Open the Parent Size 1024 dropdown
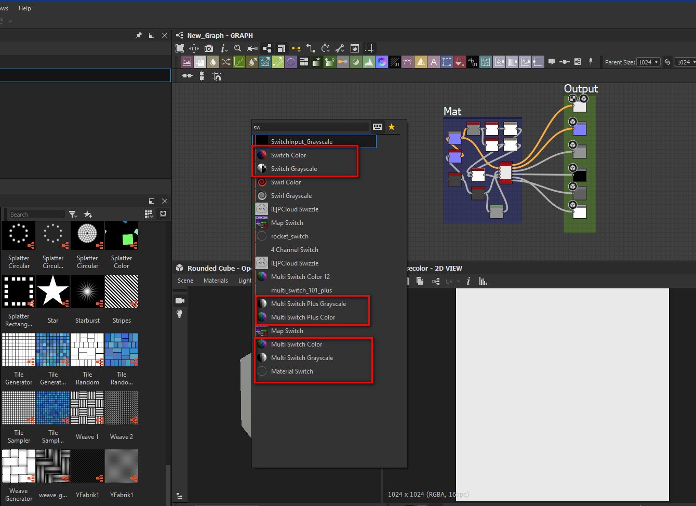Screen dimensions: 696x506 click(x=648, y=62)
